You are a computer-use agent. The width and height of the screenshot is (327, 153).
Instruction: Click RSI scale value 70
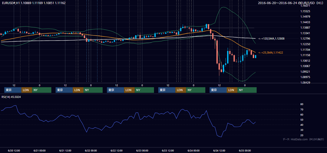tap(302, 109)
